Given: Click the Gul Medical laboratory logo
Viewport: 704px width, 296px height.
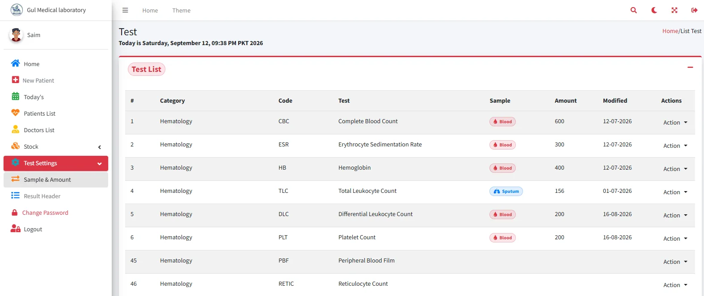Looking at the screenshot, I should (17, 10).
